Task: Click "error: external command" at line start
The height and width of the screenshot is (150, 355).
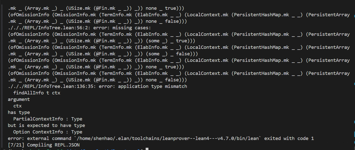Action: [40, 138]
